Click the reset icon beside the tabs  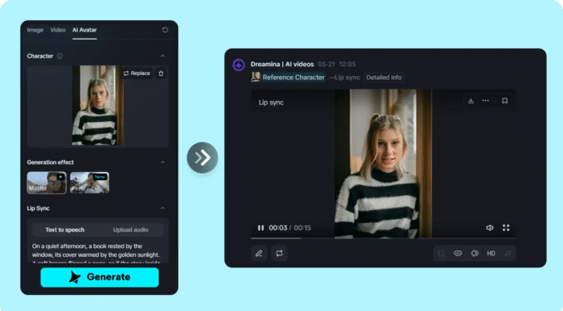pyautogui.click(x=165, y=30)
